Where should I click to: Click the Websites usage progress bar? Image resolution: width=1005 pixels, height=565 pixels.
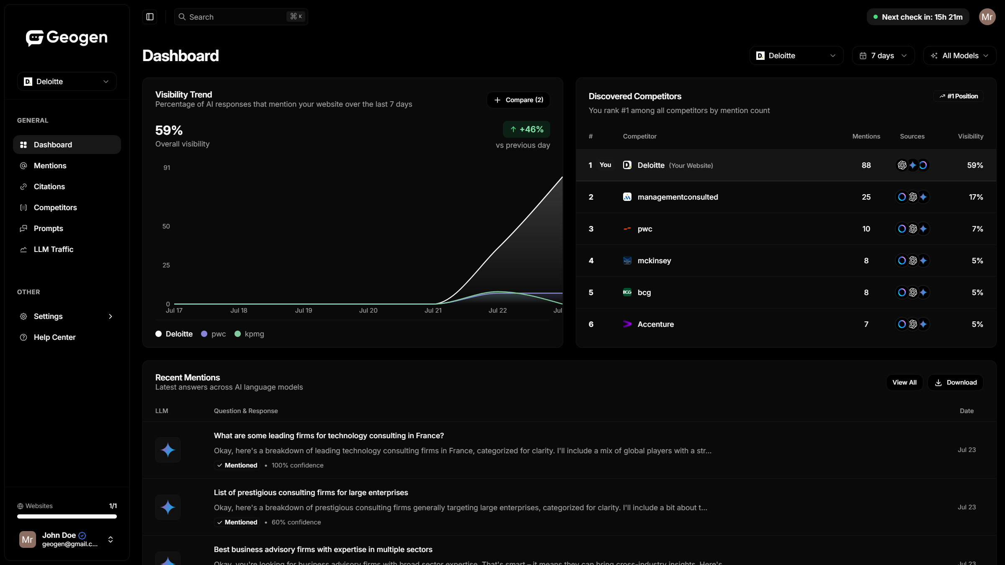pos(67,516)
